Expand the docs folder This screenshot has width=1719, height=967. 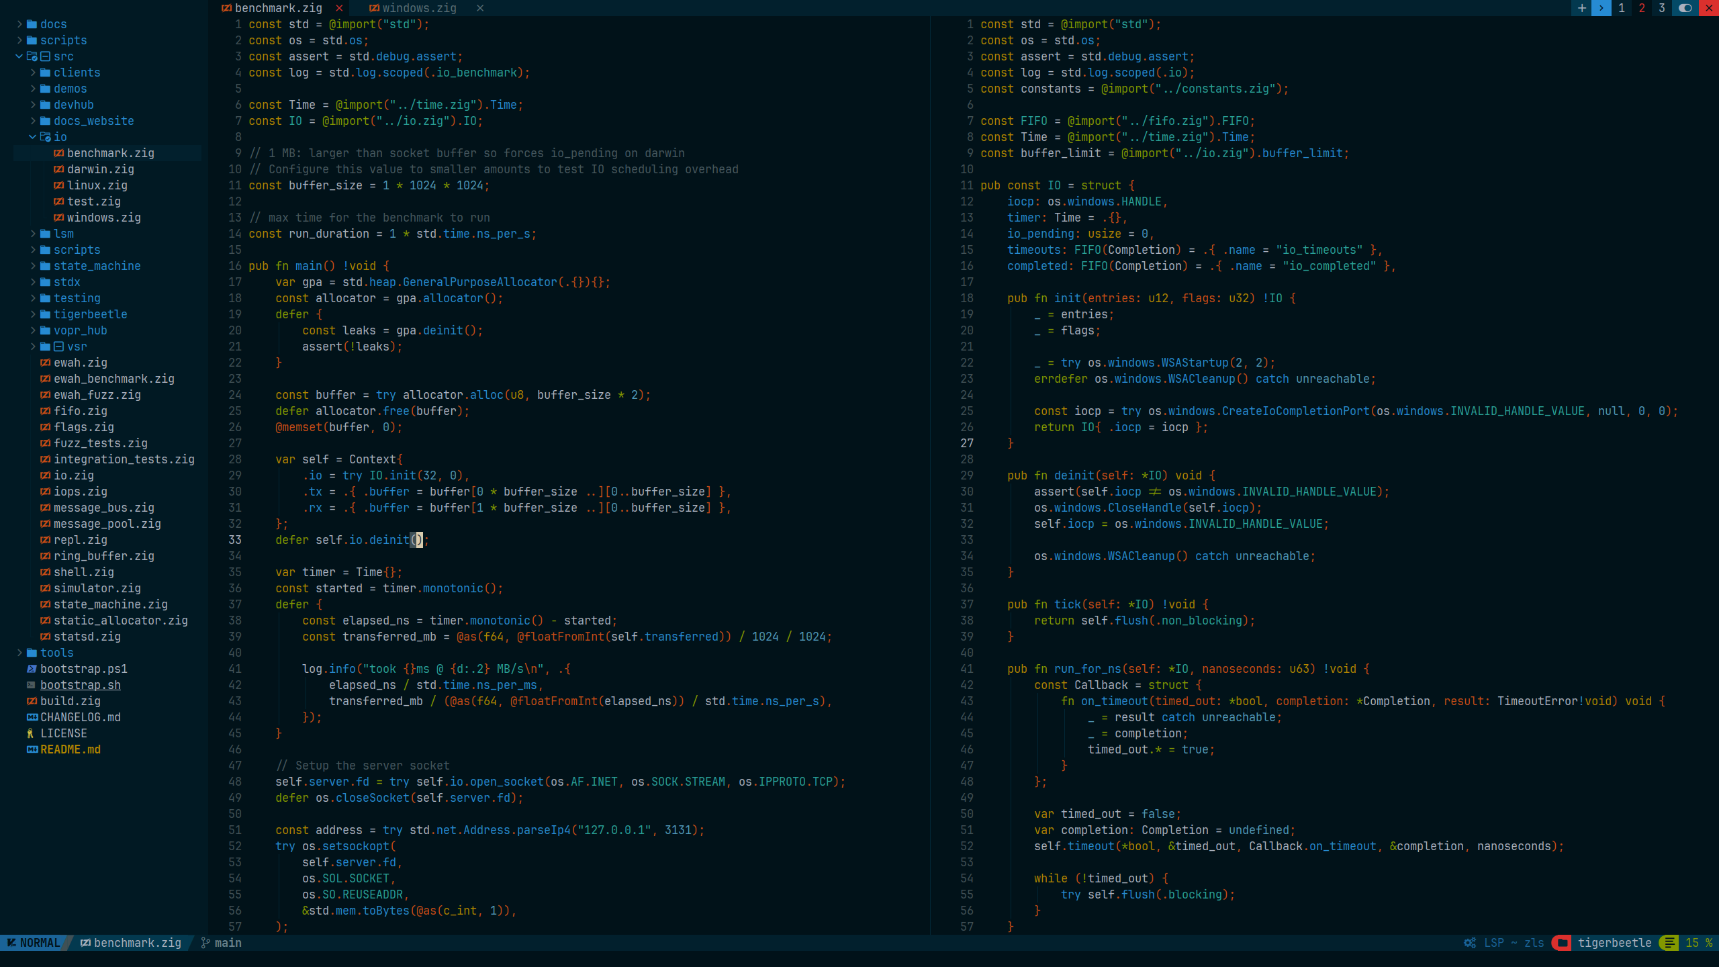click(19, 24)
